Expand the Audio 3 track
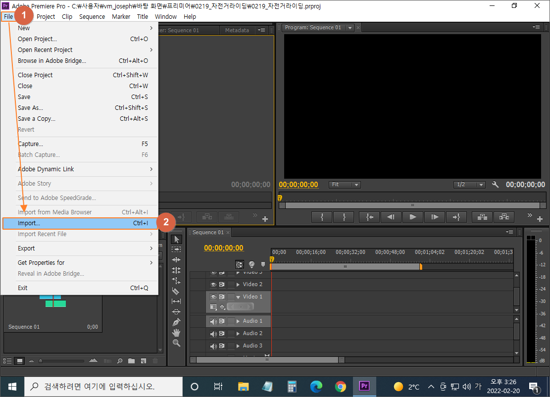The height and width of the screenshot is (397, 550). pos(238,346)
